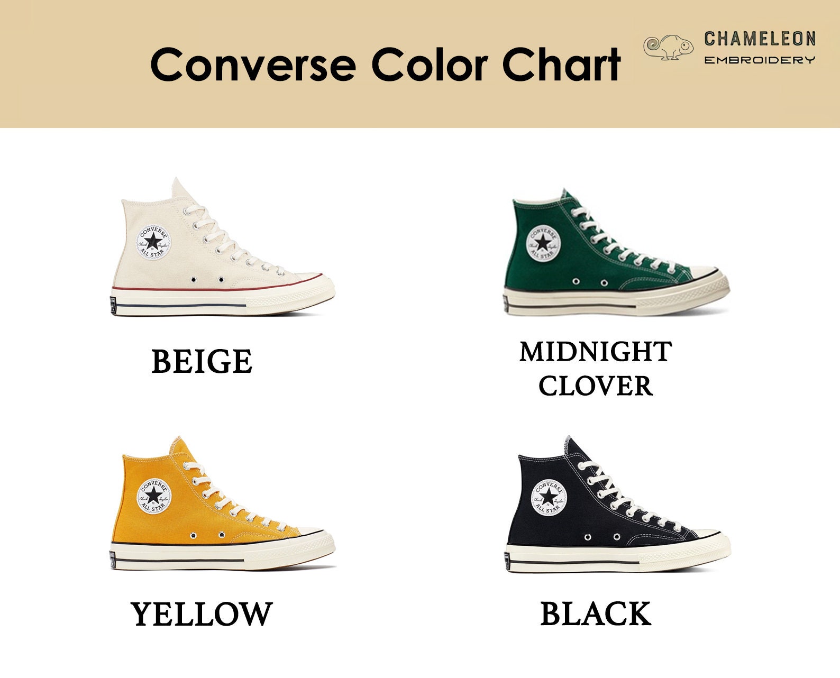Click the All Star patch on black shoe
The height and width of the screenshot is (678, 840).
pos(549,498)
